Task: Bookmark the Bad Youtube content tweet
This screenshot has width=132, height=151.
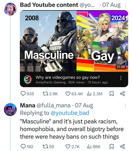Action: coord(112,94)
